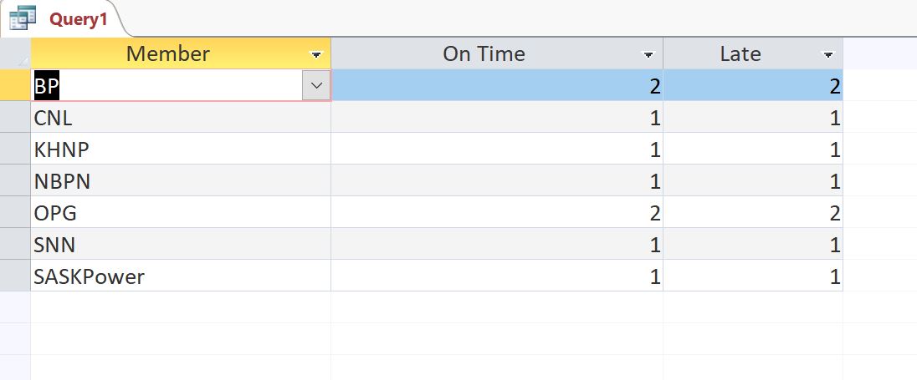Select the Late column header
The width and height of the screenshot is (917, 380).
point(740,54)
